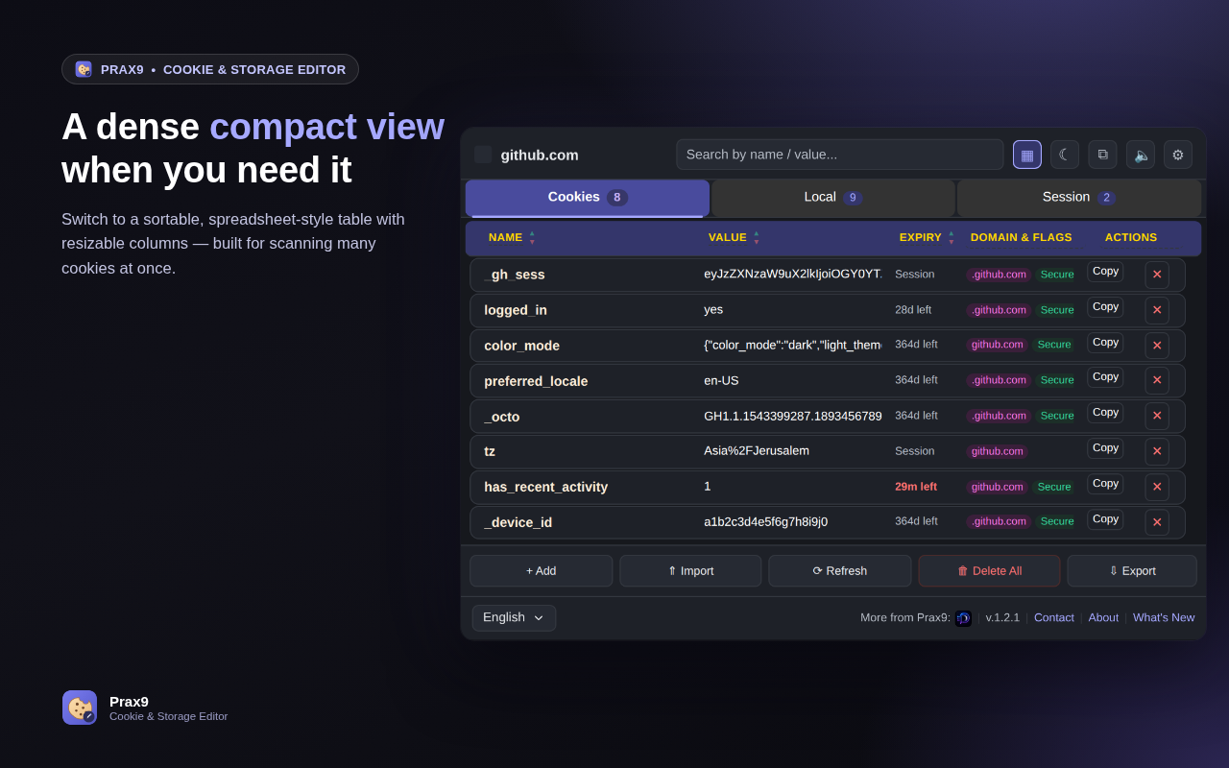Copy the tz cookie
Image resolution: width=1229 pixels, height=768 pixels.
1105,448
